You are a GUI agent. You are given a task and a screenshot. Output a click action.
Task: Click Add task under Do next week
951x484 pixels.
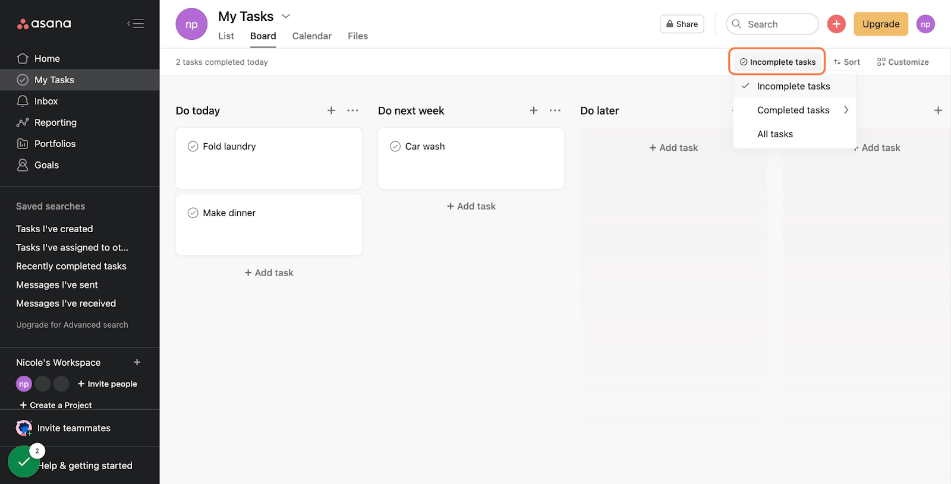point(471,206)
